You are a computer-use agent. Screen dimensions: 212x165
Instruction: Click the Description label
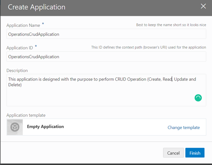pyautogui.click(x=17, y=70)
